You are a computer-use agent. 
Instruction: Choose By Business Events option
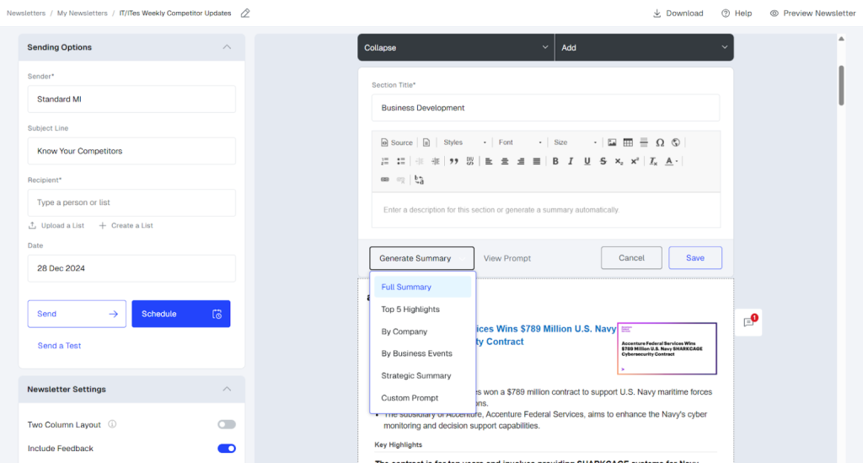(x=423, y=353)
